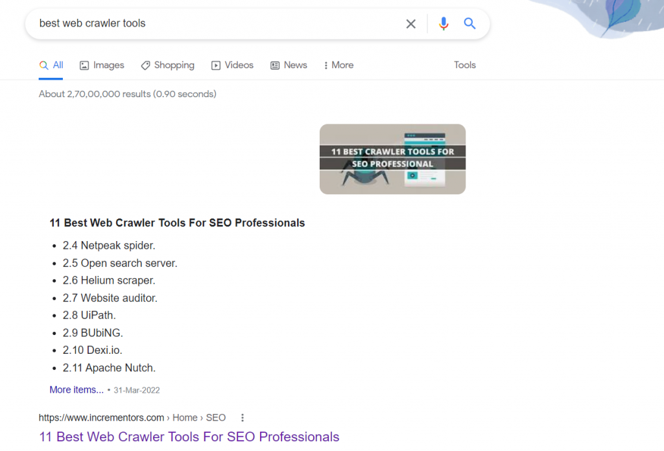Clear the search query with the X icon

coord(410,23)
